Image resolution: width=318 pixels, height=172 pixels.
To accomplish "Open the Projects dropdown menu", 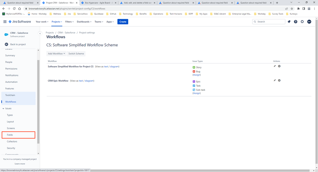I will [x=57, y=22].
